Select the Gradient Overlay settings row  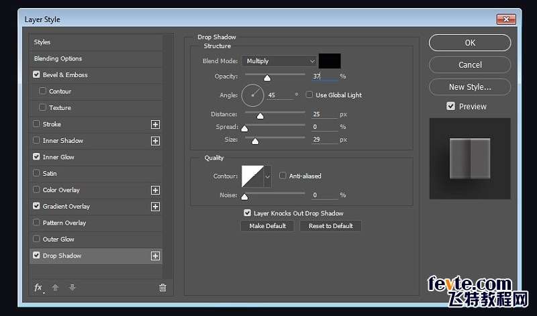[x=96, y=207]
